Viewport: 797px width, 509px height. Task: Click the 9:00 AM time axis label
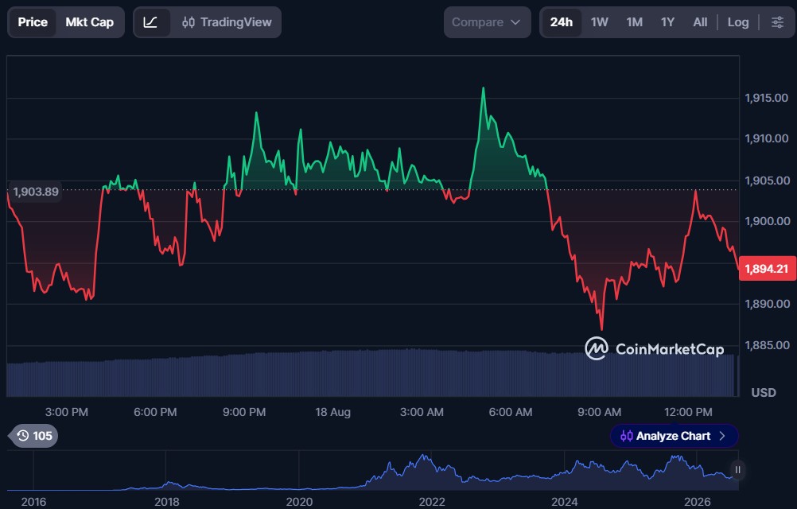click(599, 412)
